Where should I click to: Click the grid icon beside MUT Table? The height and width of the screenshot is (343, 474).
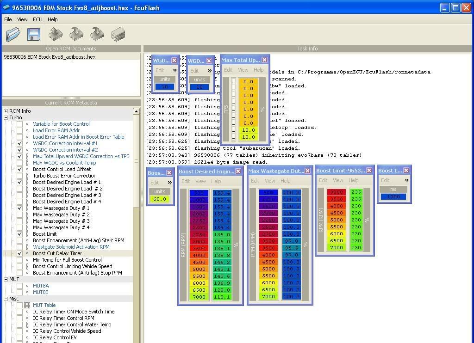(x=27, y=305)
